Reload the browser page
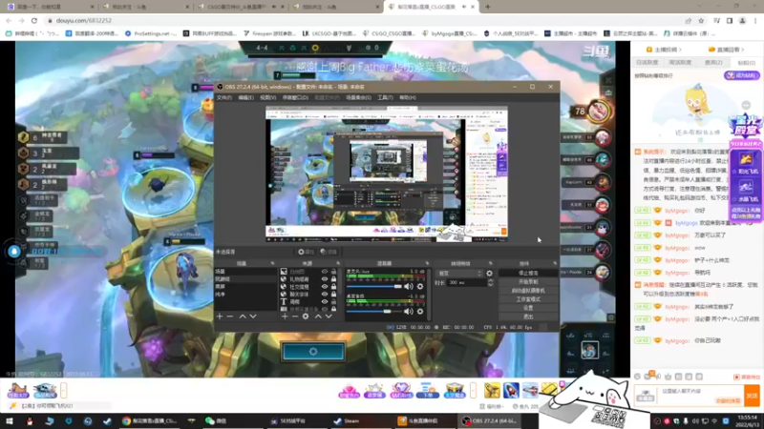The width and height of the screenshot is (764, 429). (34, 20)
